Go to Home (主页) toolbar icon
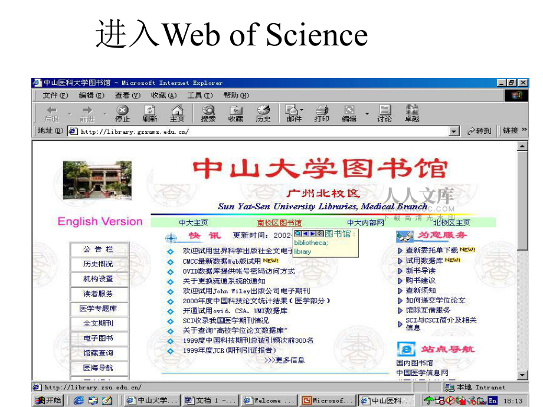Image resolution: width=543 pixels, height=407 pixels. pos(177,113)
